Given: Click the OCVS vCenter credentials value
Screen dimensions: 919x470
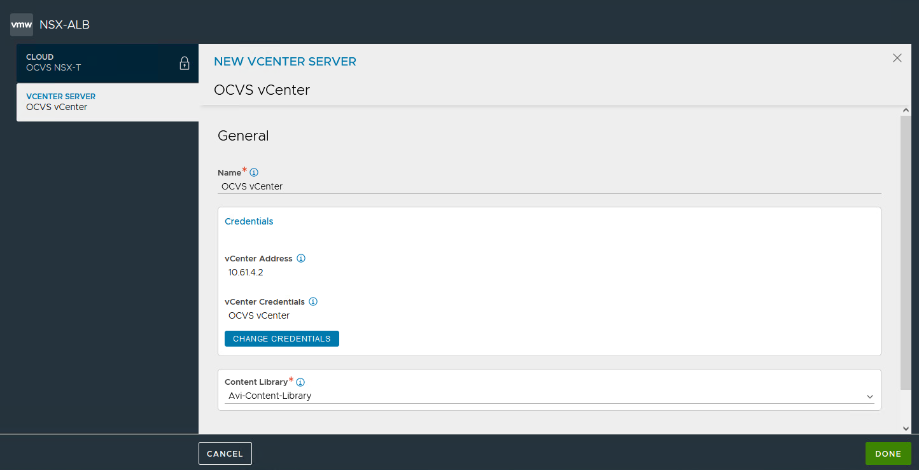Looking at the screenshot, I should pos(259,315).
